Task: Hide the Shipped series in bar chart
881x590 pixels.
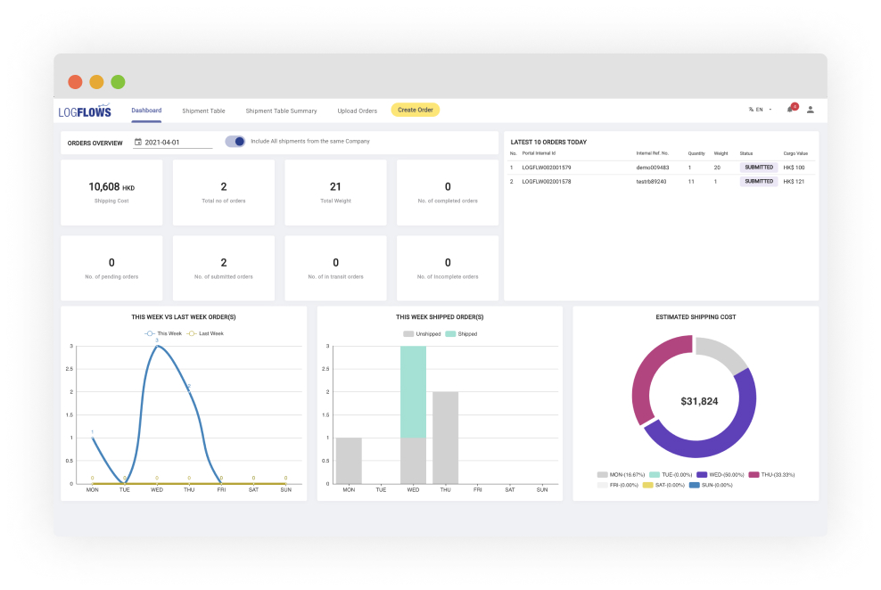Action: [x=451, y=333]
